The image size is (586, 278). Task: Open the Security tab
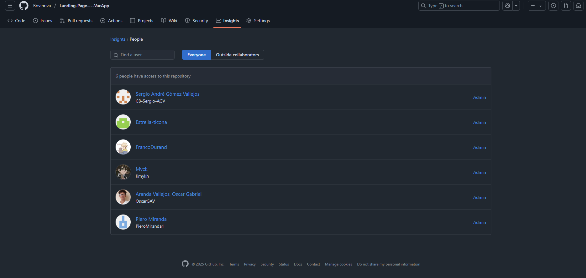click(196, 21)
